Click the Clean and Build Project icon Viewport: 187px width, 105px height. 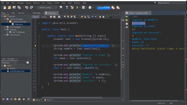pos(72,8)
